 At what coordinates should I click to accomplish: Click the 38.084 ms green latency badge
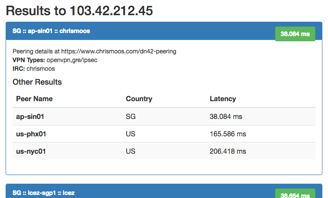(x=295, y=34)
